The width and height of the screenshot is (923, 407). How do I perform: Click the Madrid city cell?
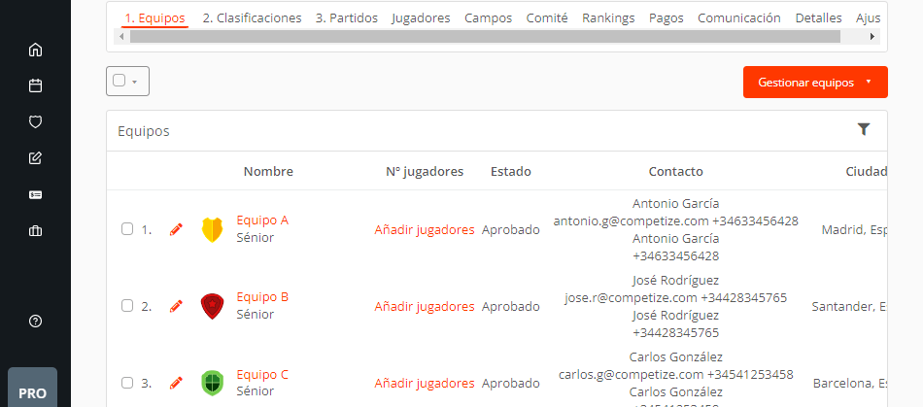854,230
